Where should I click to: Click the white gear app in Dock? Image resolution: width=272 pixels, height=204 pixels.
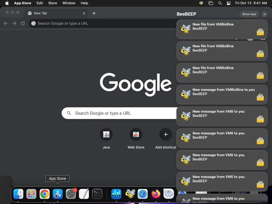tap(169, 194)
